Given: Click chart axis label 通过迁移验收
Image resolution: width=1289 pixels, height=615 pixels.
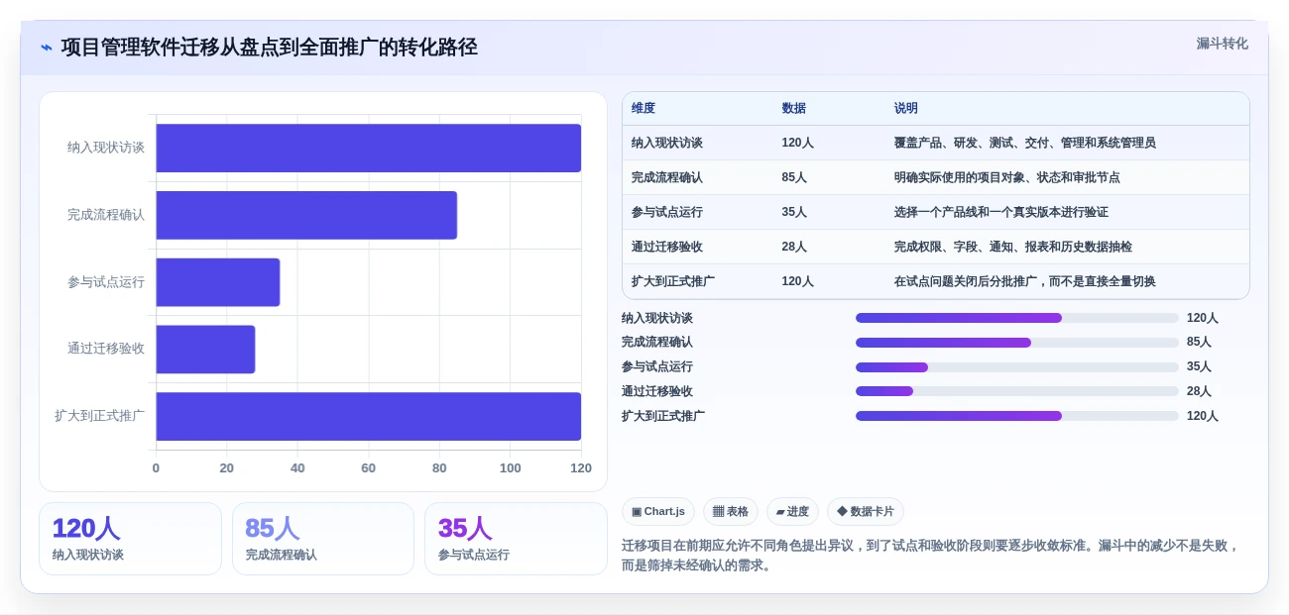Looking at the screenshot, I should click(x=106, y=349).
